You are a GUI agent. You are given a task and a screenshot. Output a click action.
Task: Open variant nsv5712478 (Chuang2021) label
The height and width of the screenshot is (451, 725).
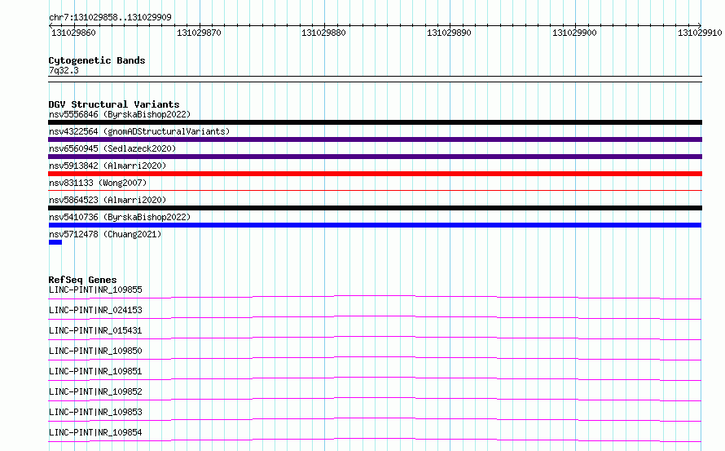[x=105, y=234]
